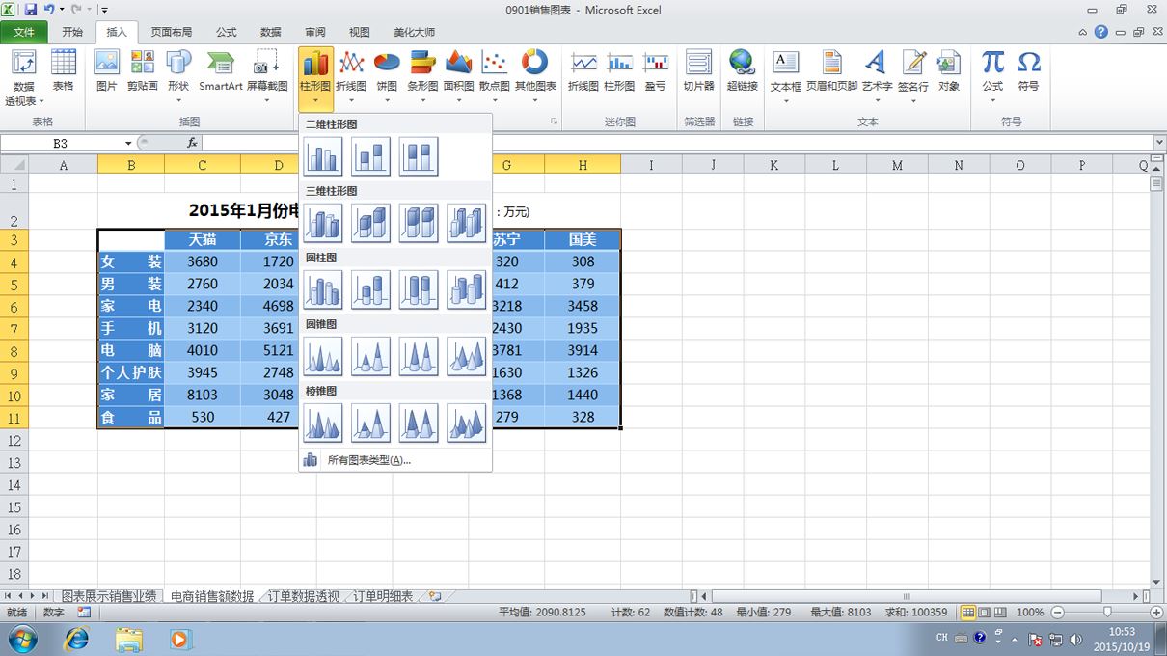Open the 剪贴画 clip art tool
This screenshot has height=656, width=1167.
142,71
